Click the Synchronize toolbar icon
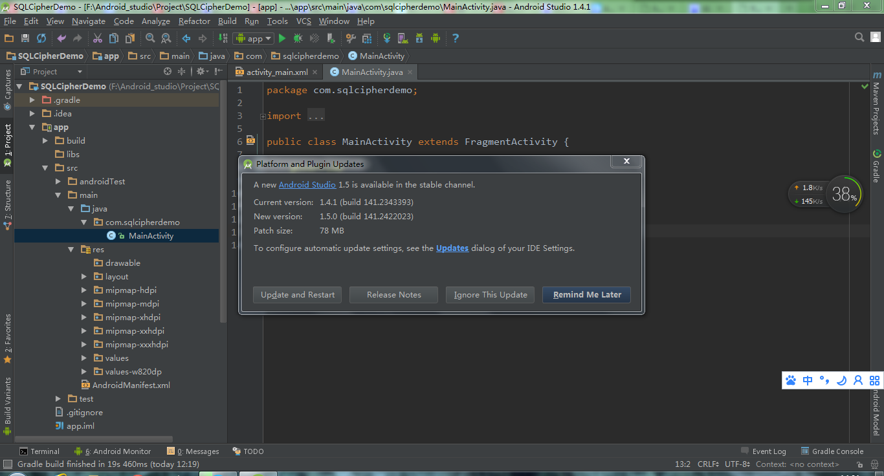The width and height of the screenshot is (884, 476). [41, 38]
